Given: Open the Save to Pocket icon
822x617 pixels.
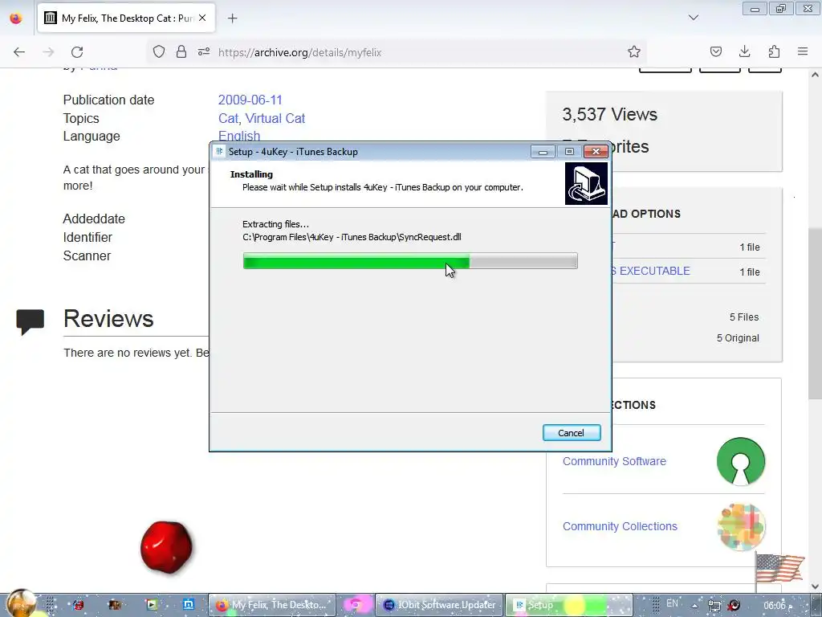Looking at the screenshot, I should pyautogui.click(x=715, y=51).
